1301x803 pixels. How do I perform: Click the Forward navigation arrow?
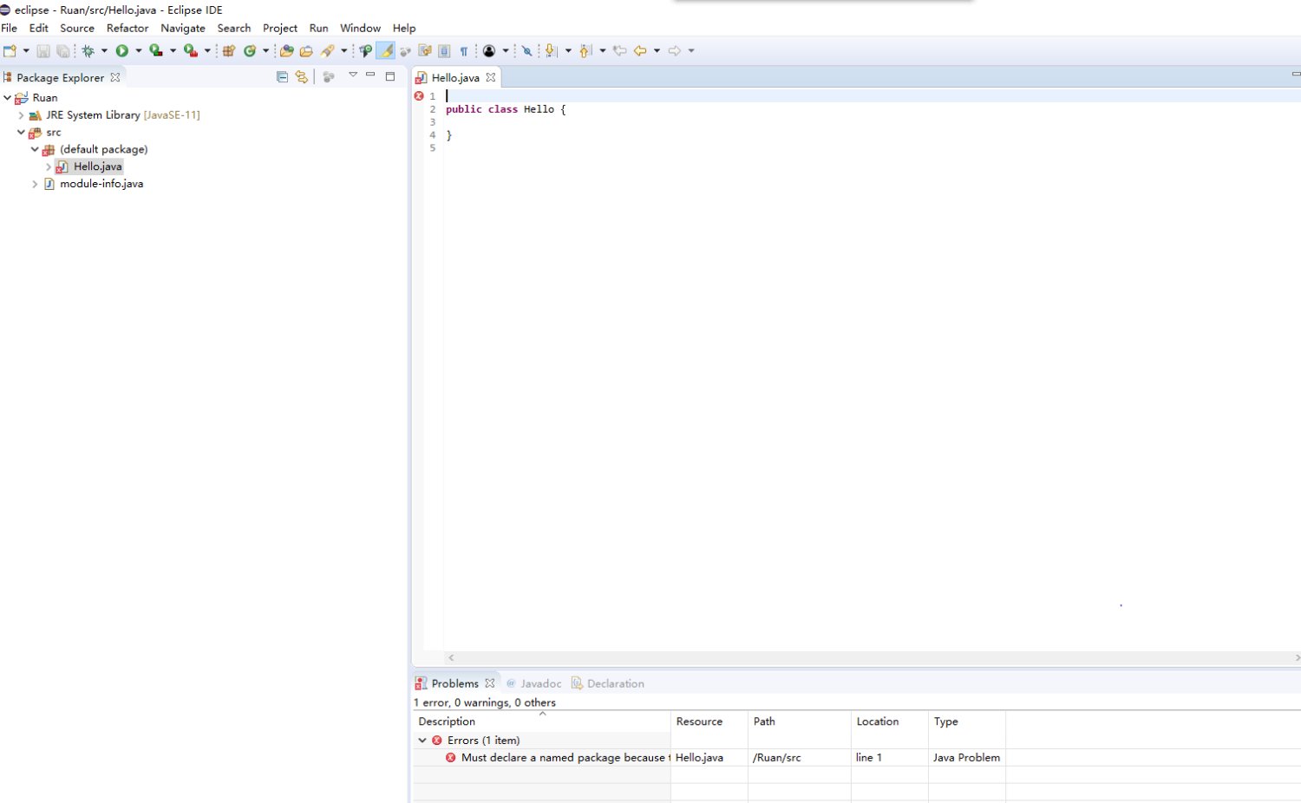[x=675, y=51]
